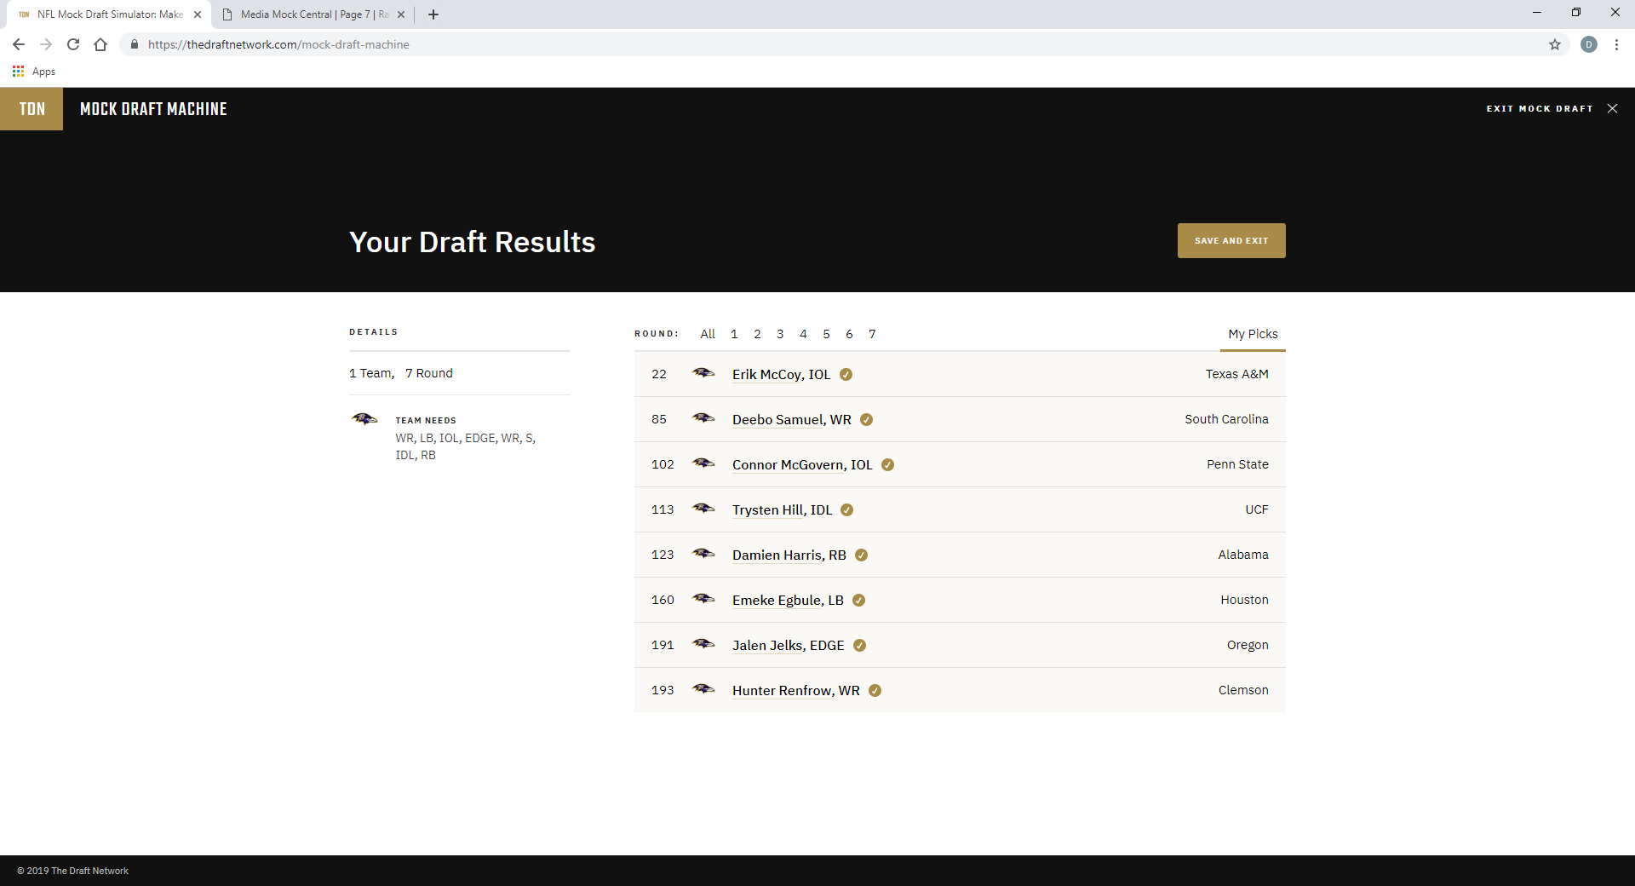Click the Ravens logo on pick 22
Viewport: 1635px width, 886px height.
point(703,373)
